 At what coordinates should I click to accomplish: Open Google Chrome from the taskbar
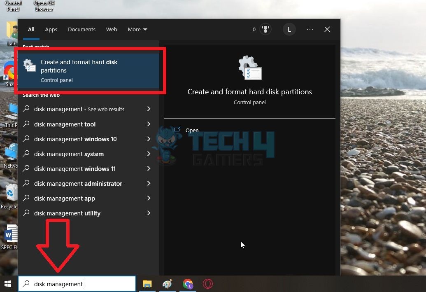pyautogui.click(x=188, y=284)
